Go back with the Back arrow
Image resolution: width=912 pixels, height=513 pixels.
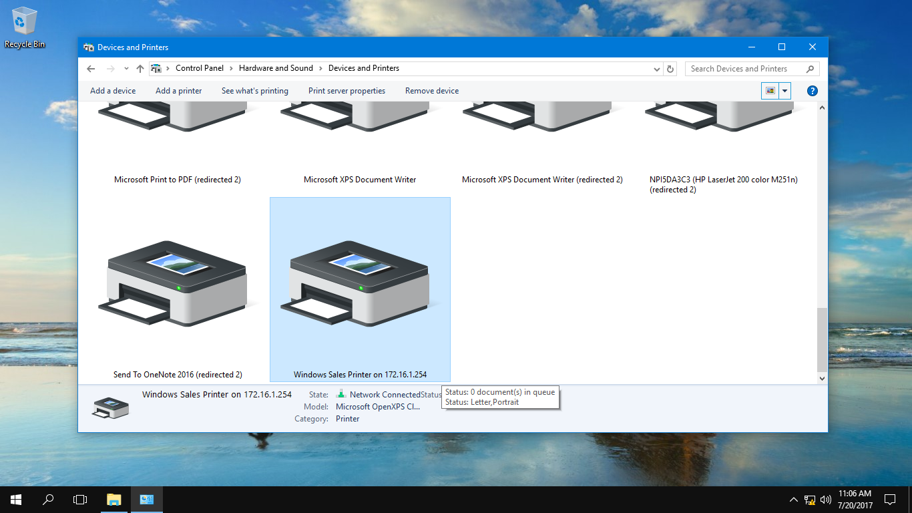coord(91,68)
